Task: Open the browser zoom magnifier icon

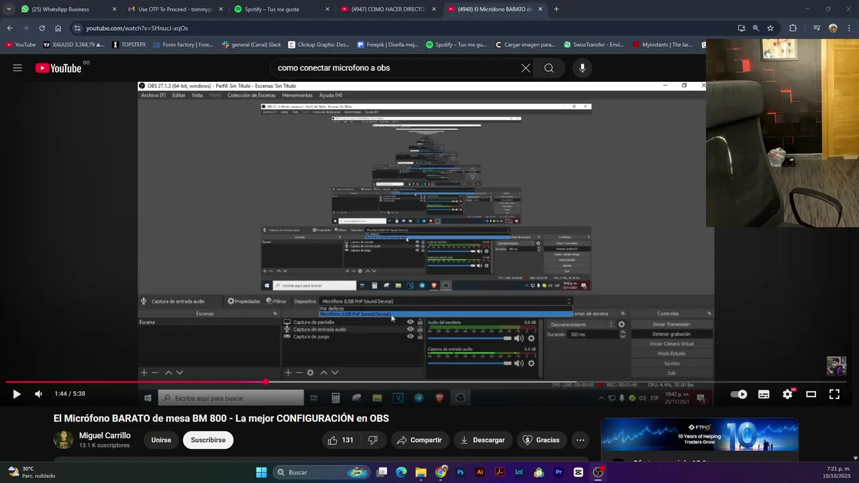Action: [756, 28]
